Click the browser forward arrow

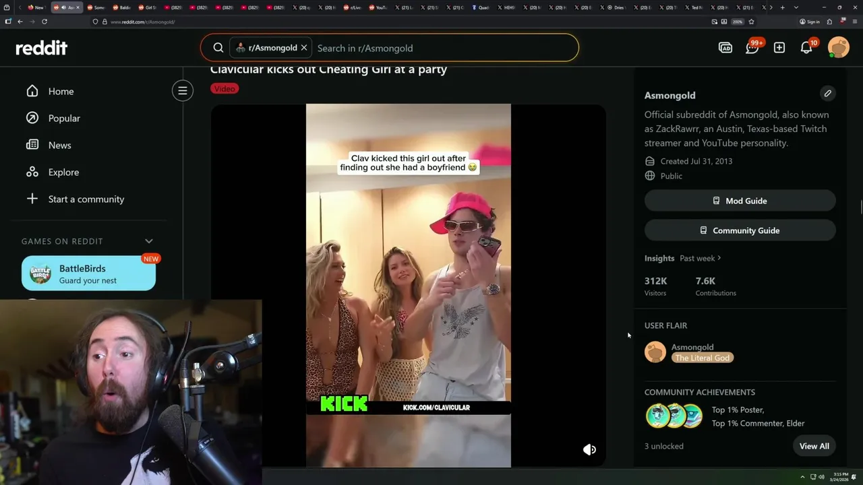(32, 22)
